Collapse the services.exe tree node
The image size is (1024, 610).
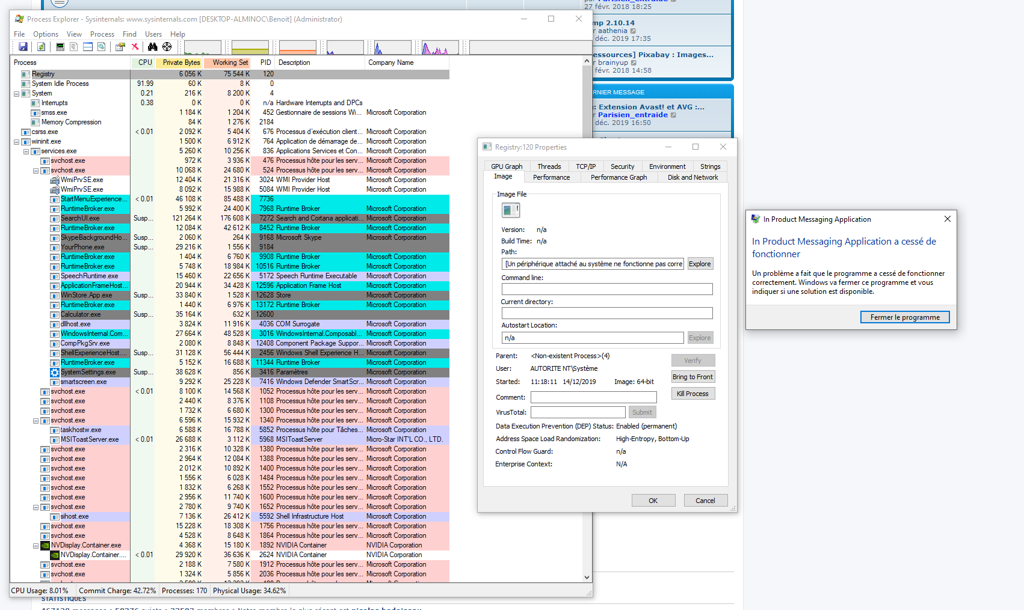(x=26, y=151)
